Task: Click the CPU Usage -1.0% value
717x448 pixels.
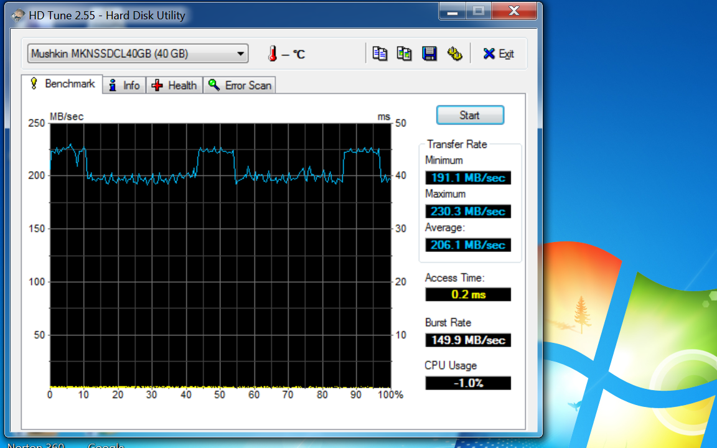Action: tap(468, 383)
